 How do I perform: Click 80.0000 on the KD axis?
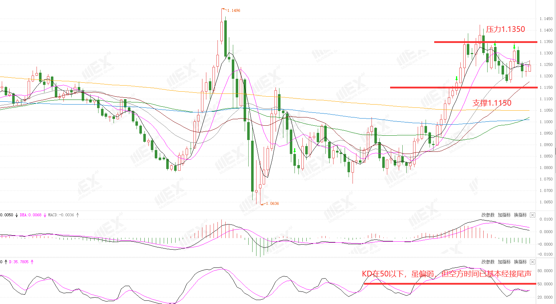tap(545, 271)
